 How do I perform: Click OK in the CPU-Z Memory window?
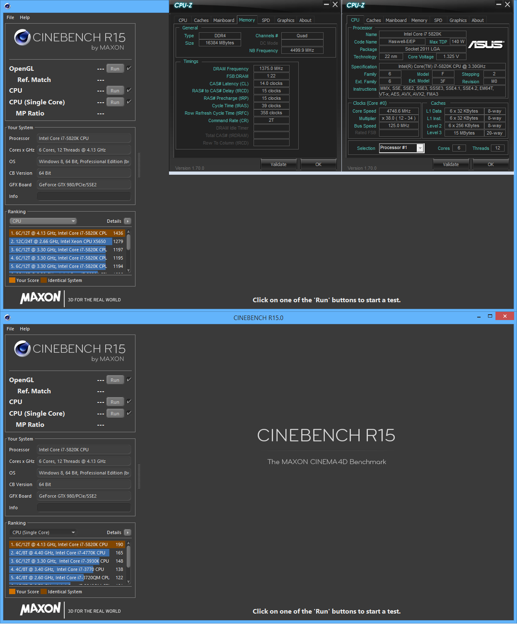[319, 164]
